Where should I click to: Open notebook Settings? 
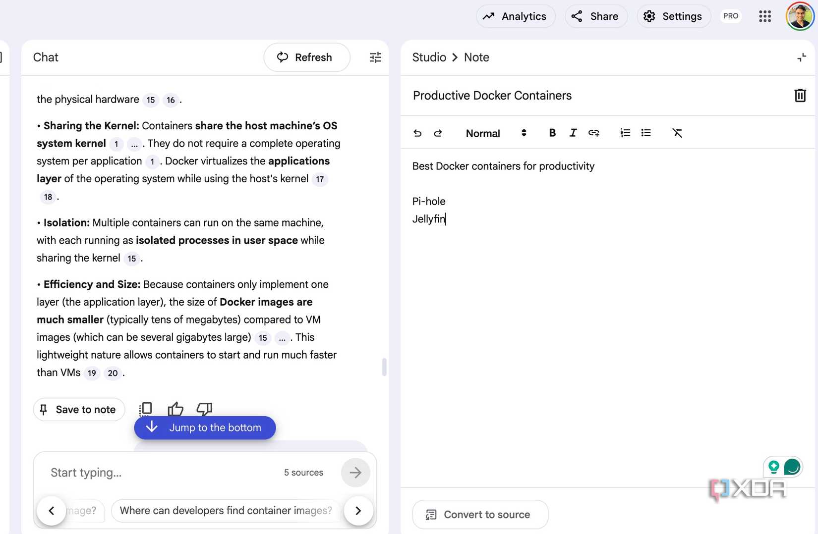674,16
